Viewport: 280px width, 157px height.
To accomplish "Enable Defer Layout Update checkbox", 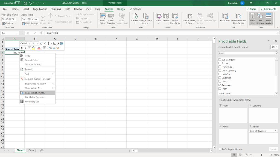I will (x=220, y=149).
